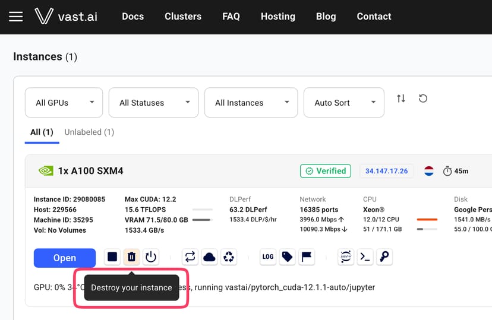This screenshot has height=320, width=492.
Task: Click the trash icon to destroy instance
Action: click(x=131, y=256)
